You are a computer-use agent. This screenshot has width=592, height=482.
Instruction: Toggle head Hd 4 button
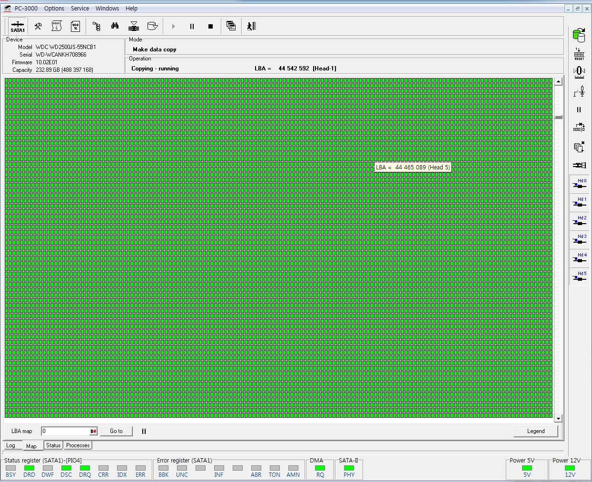[x=579, y=258]
